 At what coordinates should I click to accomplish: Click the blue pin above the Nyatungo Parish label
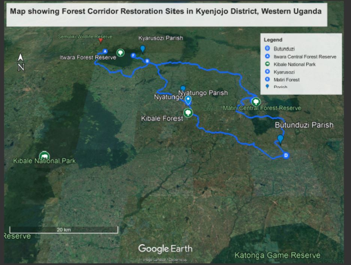tap(183, 88)
